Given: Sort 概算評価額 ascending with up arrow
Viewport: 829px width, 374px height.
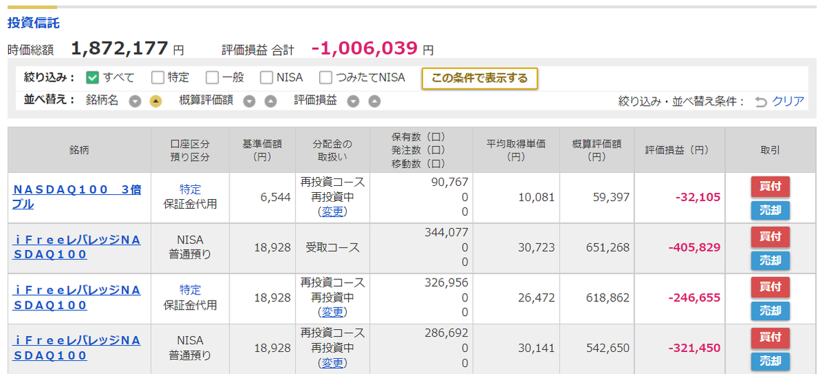Looking at the screenshot, I should click(x=271, y=101).
